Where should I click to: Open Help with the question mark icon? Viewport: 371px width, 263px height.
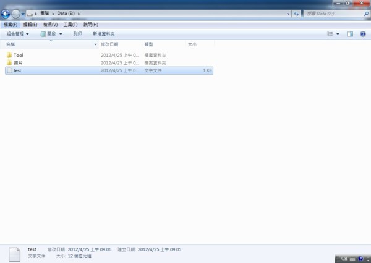tap(362, 34)
